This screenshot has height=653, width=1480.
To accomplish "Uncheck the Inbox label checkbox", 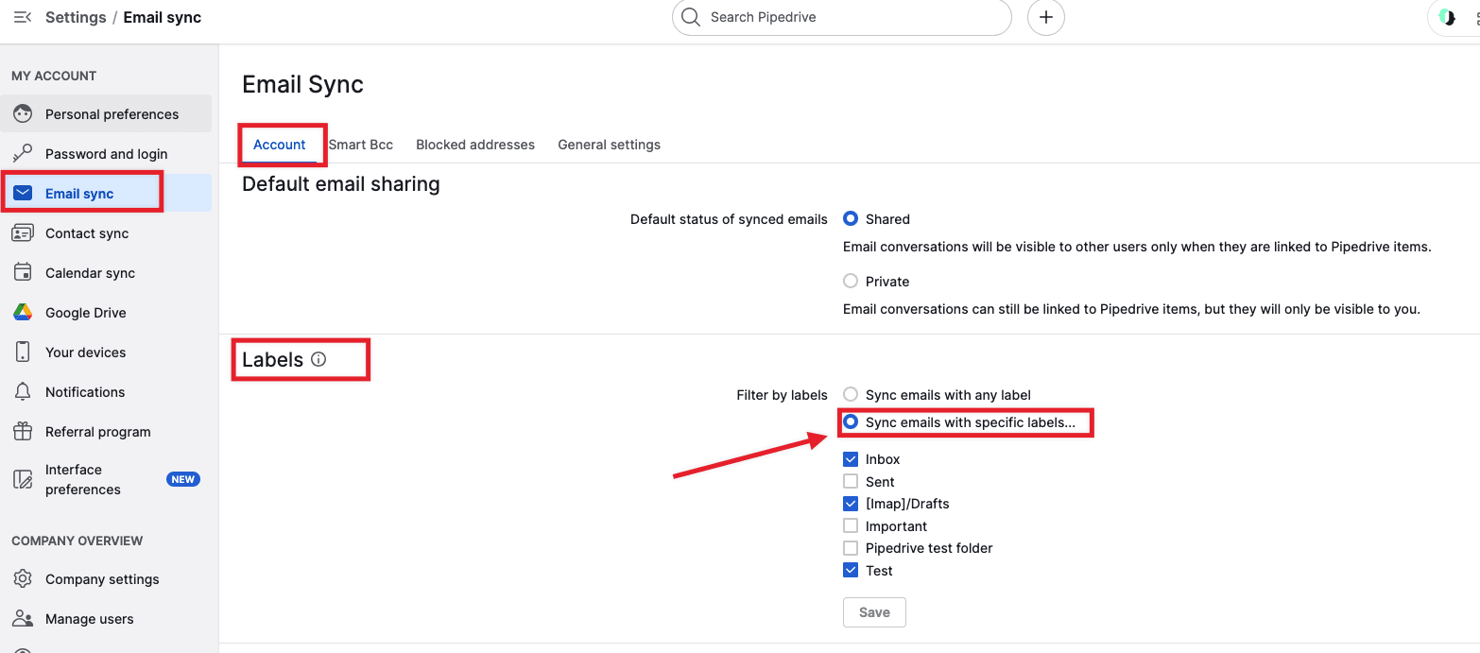I will tap(851, 459).
